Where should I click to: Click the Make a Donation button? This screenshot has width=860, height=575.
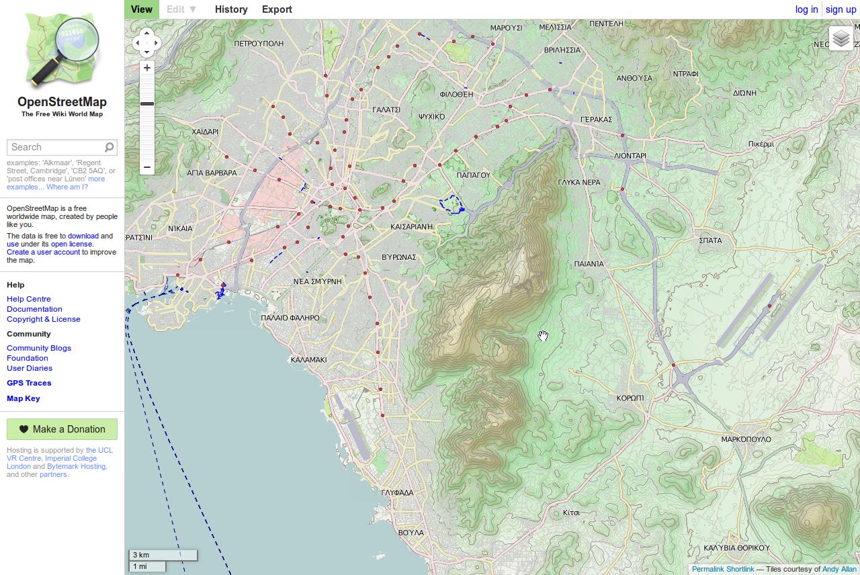(62, 429)
